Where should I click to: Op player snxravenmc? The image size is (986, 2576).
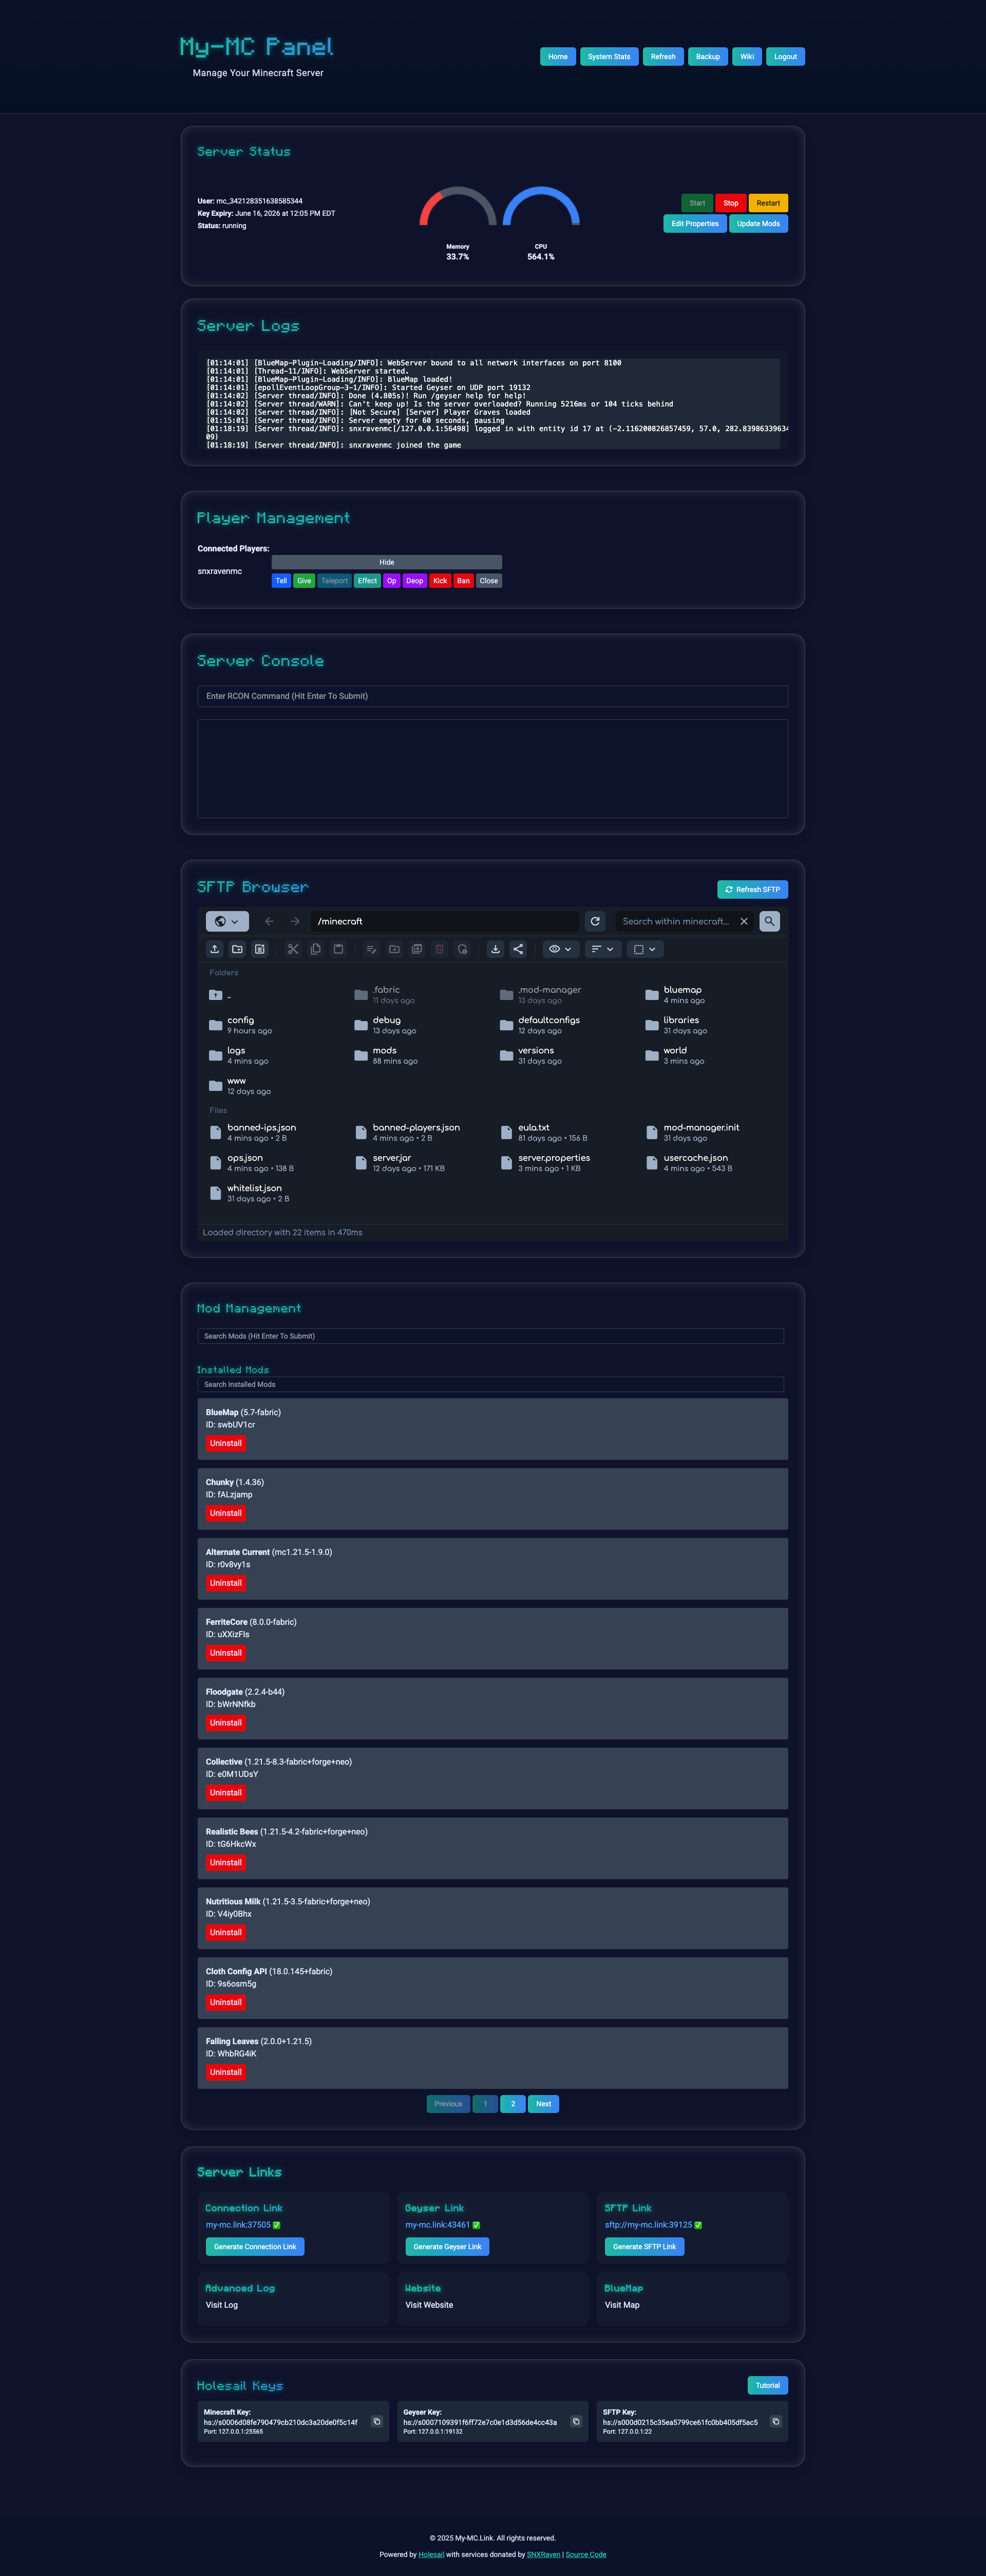pos(392,581)
